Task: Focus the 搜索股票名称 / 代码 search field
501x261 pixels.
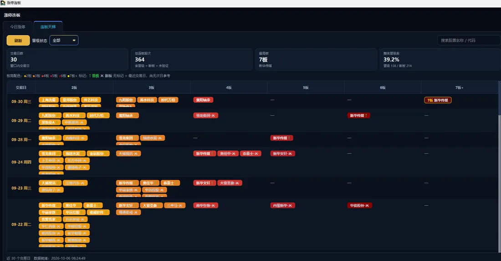Action: click(x=469, y=40)
